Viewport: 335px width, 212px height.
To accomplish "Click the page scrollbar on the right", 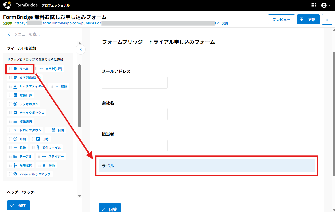I will pyautogui.click(x=334, y=114).
